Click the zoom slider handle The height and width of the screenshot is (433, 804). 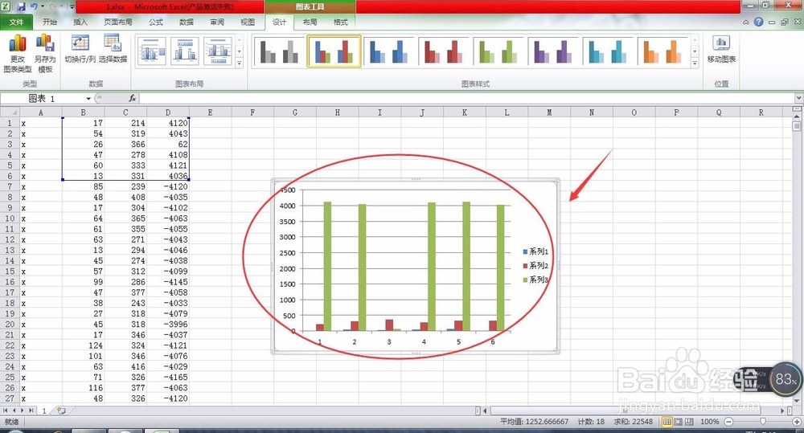pyautogui.click(x=763, y=421)
